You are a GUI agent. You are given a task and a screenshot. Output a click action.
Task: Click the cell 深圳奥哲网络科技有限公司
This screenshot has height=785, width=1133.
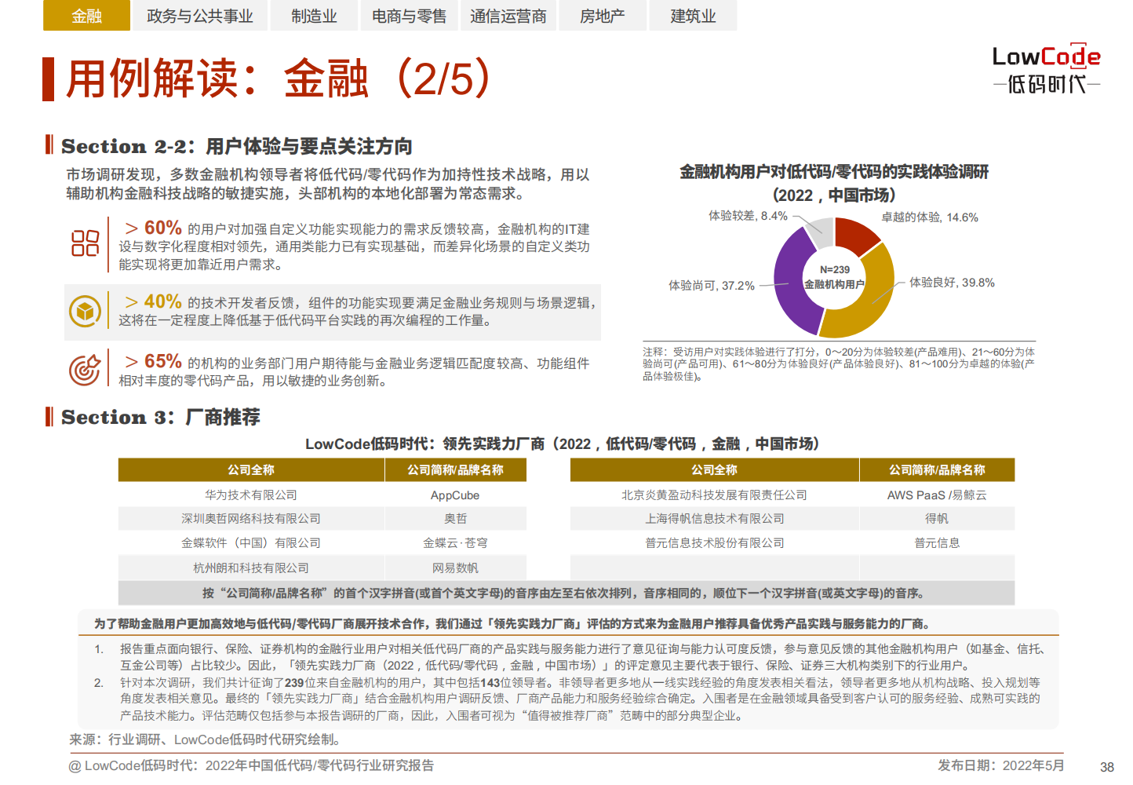point(251,519)
